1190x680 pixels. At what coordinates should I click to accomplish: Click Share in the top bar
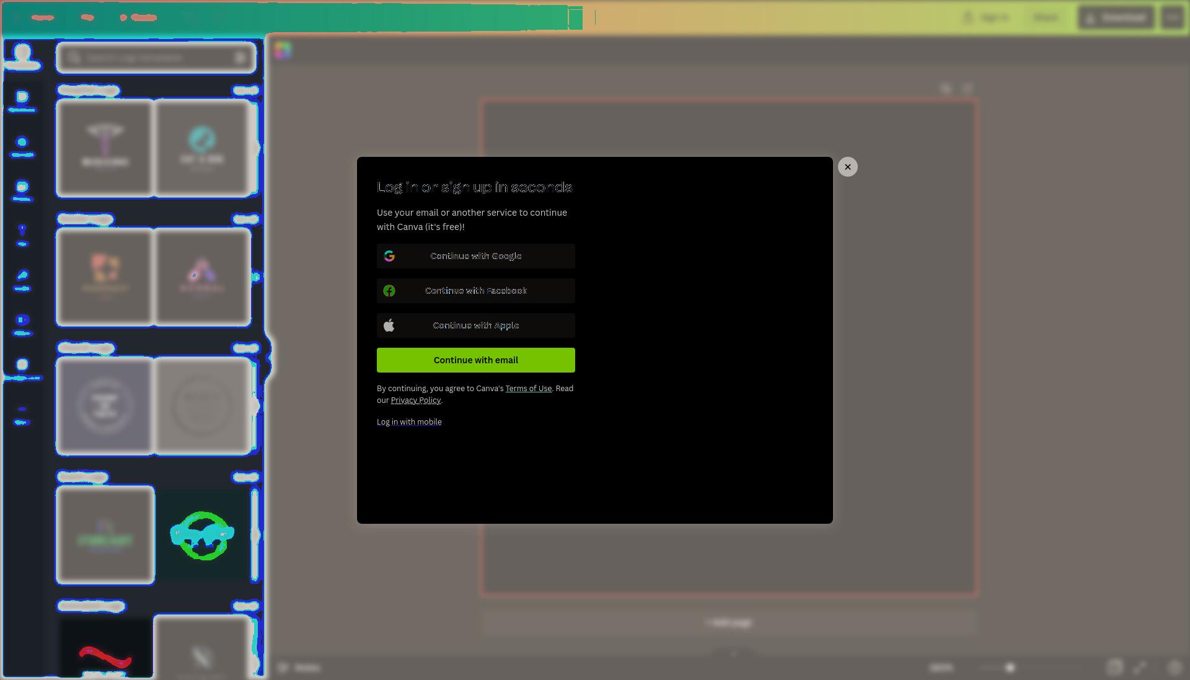[1046, 17]
